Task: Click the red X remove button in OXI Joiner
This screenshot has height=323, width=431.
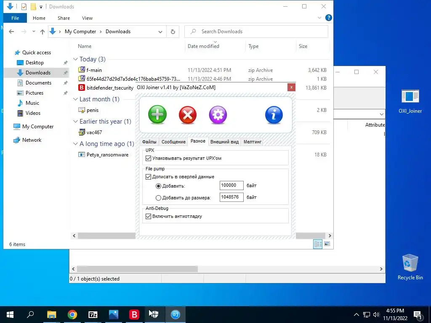Action: coord(187,115)
